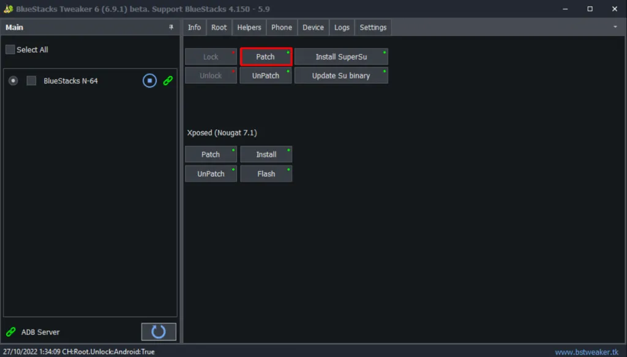Click the pin icon on Main panel header
The image size is (627, 357).
pyautogui.click(x=171, y=28)
